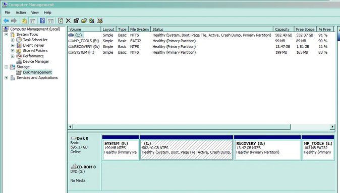Click the Task Scheduler clock icon
The height and width of the screenshot is (193, 340).
19,40
